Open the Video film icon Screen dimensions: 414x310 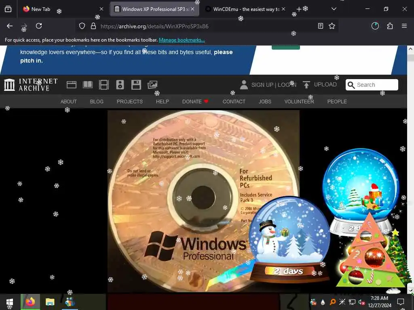[x=104, y=85]
